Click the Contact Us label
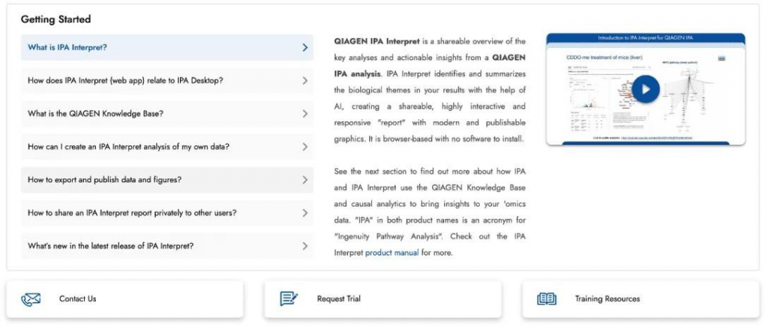This screenshot has height=327, width=768. (77, 298)
